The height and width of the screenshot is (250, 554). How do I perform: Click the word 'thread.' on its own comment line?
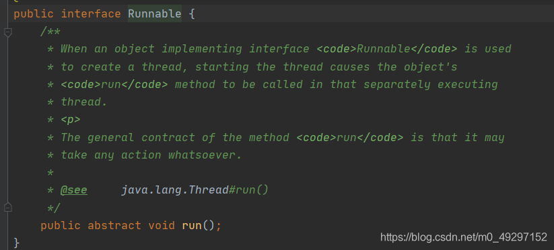tap(84, 102)
